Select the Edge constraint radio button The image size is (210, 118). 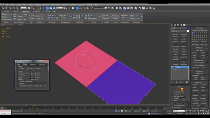coord(200,77)
